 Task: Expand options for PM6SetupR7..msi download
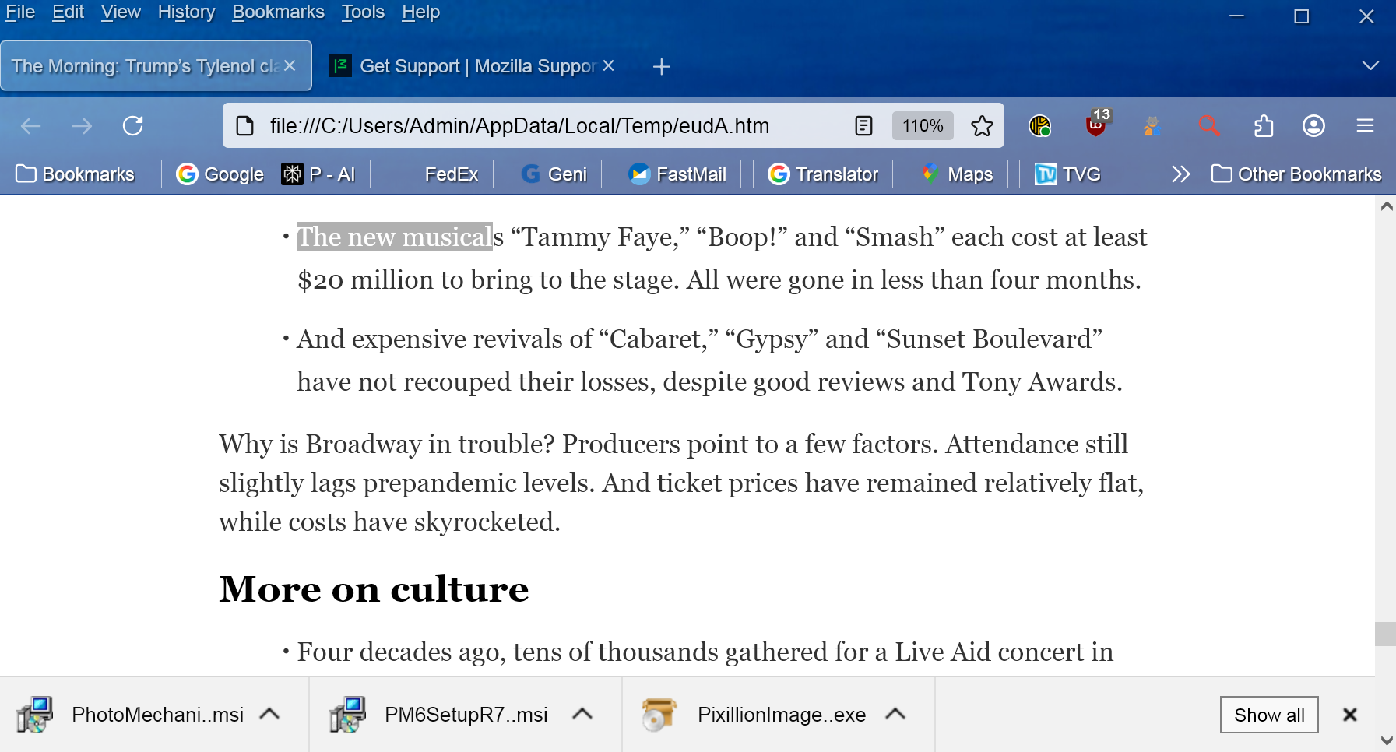point(582,714)
